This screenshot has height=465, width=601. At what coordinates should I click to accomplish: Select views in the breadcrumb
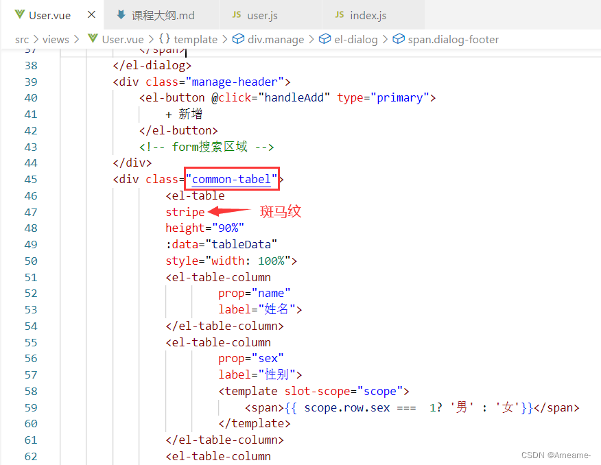coord(56,40)
